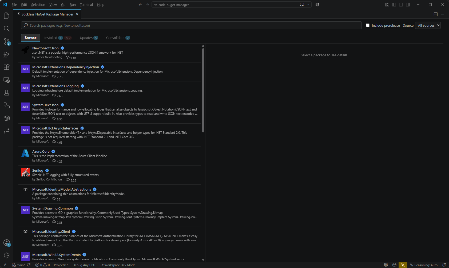Toggle the bottom panel visibility
The image size is (449, 268).
pyautogui.click(x=401, y=5)
